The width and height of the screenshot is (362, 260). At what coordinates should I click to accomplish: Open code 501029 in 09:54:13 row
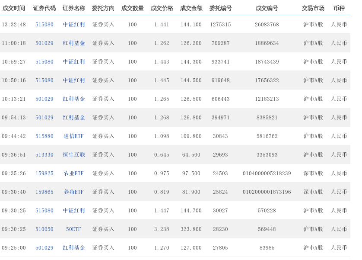[44, 118]
